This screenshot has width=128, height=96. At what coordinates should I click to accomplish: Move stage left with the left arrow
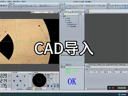coord(14,81)
